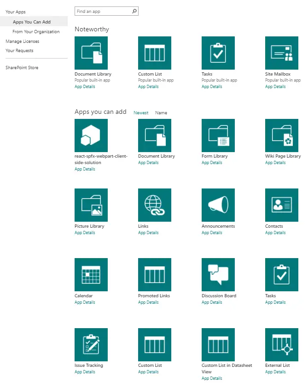Open SharePoint Store link
Image resolution: width=308 pixels, height=383 pixels.
point(22,68)
